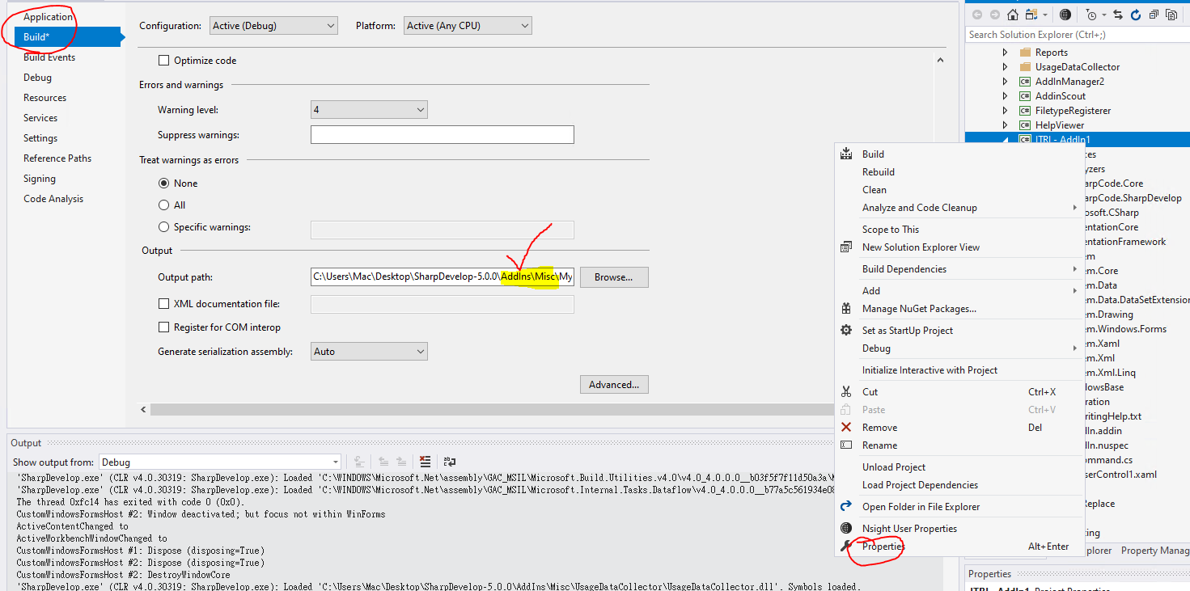Screen dimensions: 1190x591
Task: Click the Browse button next to Output path
Action: click(x=614, y=277)
